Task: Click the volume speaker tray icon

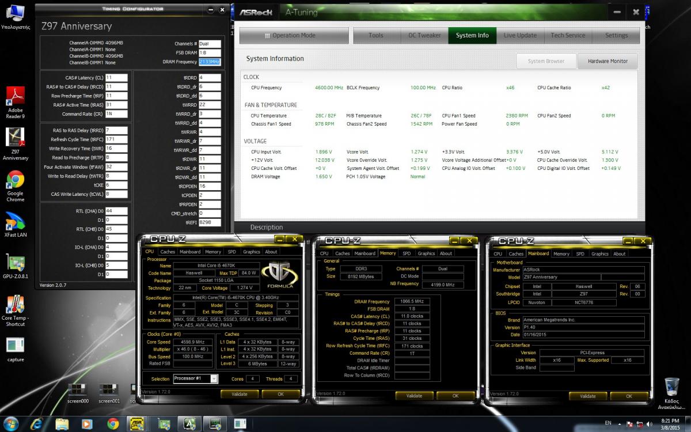Action: (x=648, y=424)
